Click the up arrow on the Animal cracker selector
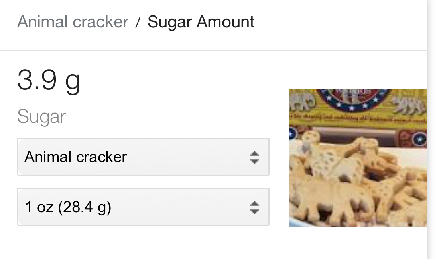Viewport: 437px width, 259px height. pos(254,153)
